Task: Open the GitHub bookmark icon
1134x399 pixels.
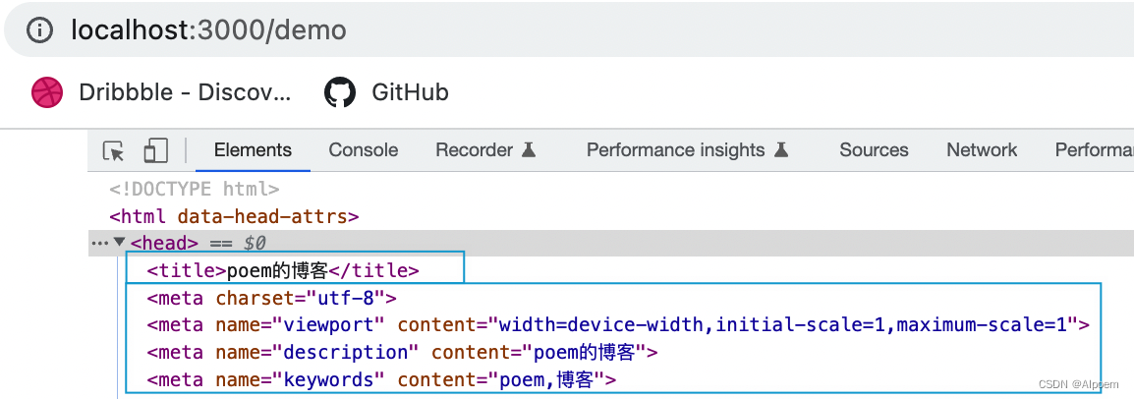Action: pos(340,92)
